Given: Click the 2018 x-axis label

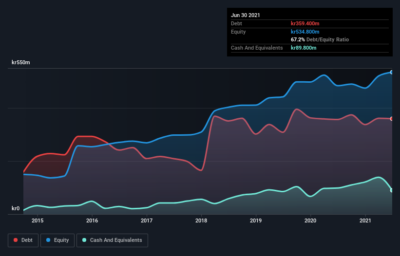Looking at the screenshot, I should click(201, 220).
